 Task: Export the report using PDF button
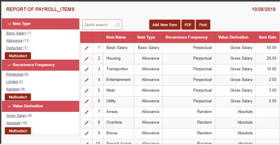(188, 25)
